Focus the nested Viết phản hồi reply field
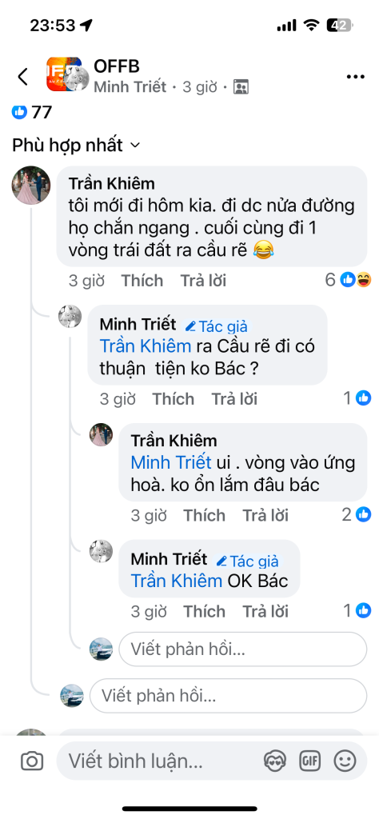 click(243, 649)
